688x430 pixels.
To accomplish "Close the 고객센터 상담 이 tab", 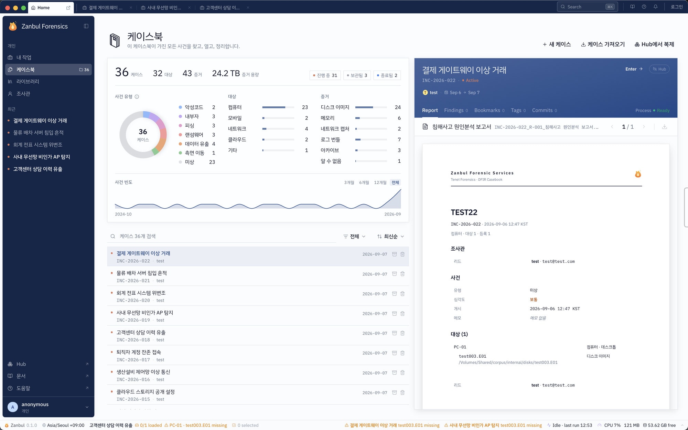I will click(x=248, y=8).
